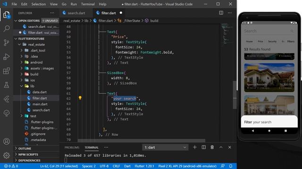Click the UTF-8 encoding indicator
Screen dimensions: 302x169
tap(104, 166)
